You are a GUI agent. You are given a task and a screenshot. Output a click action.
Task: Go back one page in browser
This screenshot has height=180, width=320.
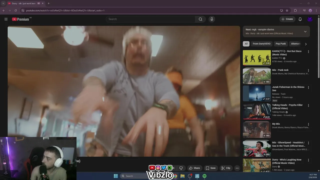point(3,10)
